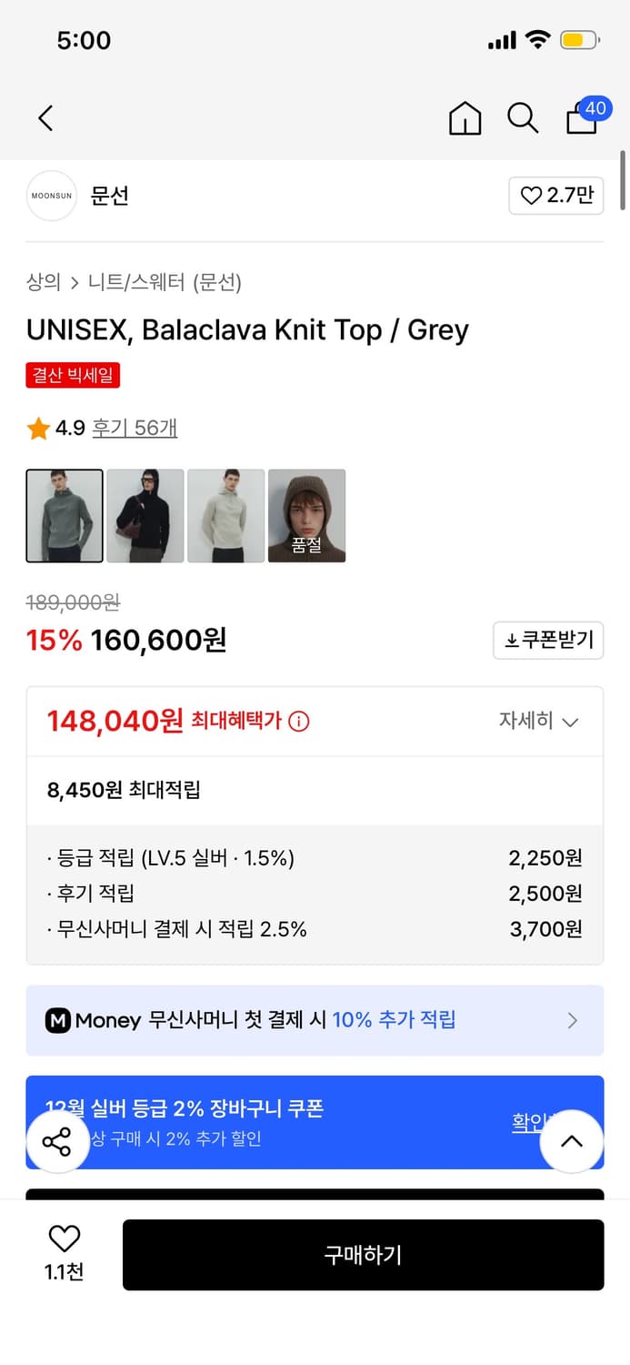Share this product

[x=57, y=1141]
